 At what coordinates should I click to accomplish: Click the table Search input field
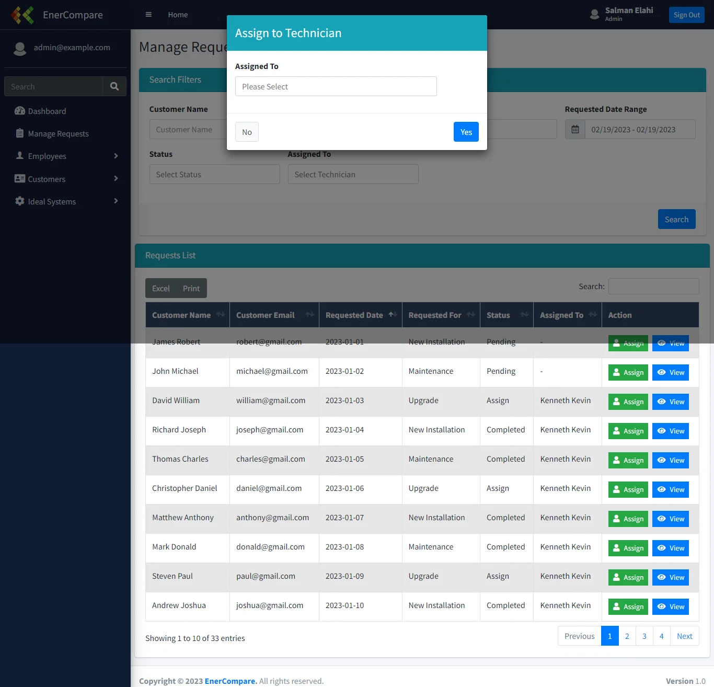tap(653, 286)
